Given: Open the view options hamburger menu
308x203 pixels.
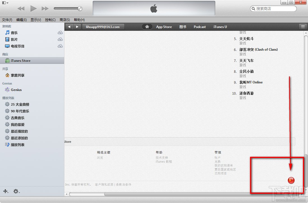Looking at the screenshot, I should [303, 27].
